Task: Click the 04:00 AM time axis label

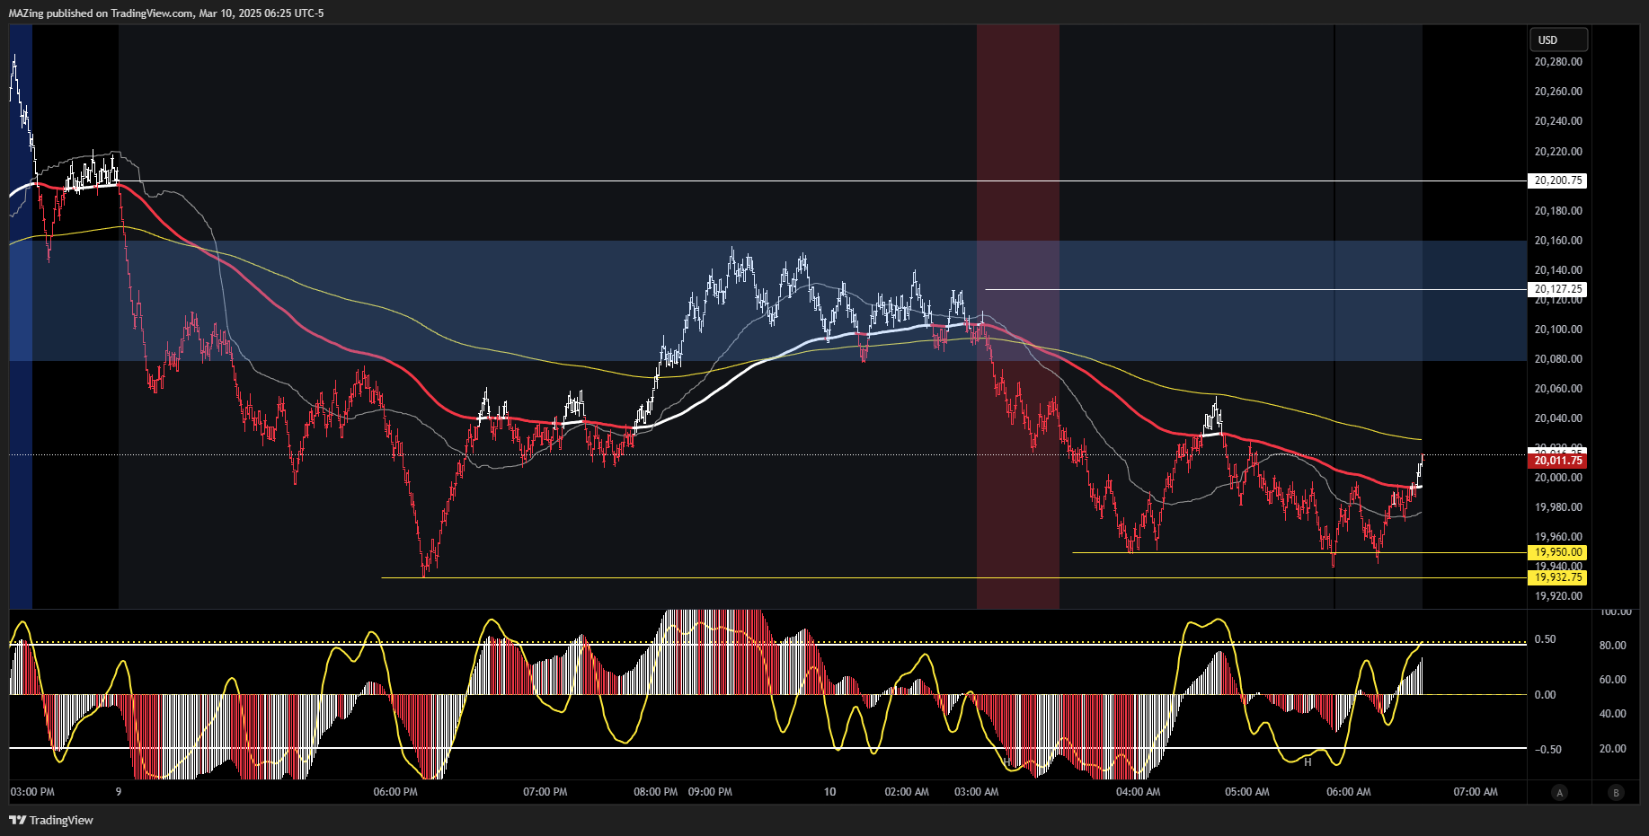Action: 1139,792
